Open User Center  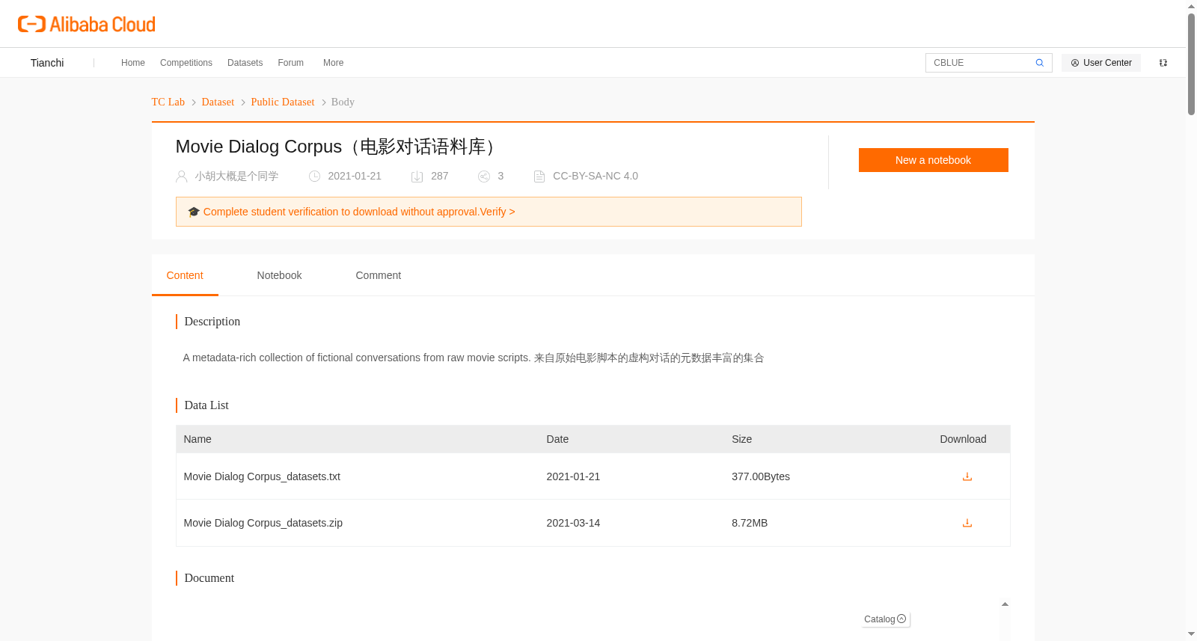[1100, 63]
